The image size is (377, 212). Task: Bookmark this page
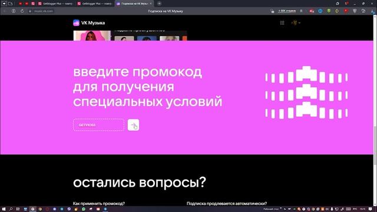coord(301,11)
